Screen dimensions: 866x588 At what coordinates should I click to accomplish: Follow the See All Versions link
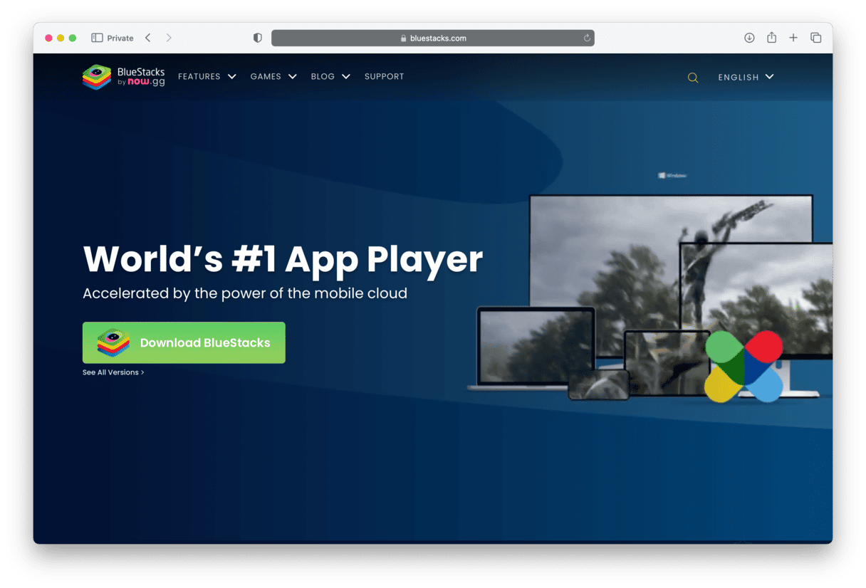tap(113, 372)
